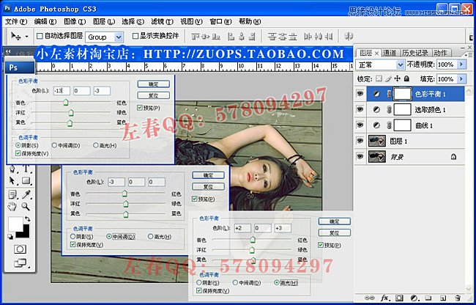Delete layer with trash icon
Screen dimensions: 476x305
point(458,298)
